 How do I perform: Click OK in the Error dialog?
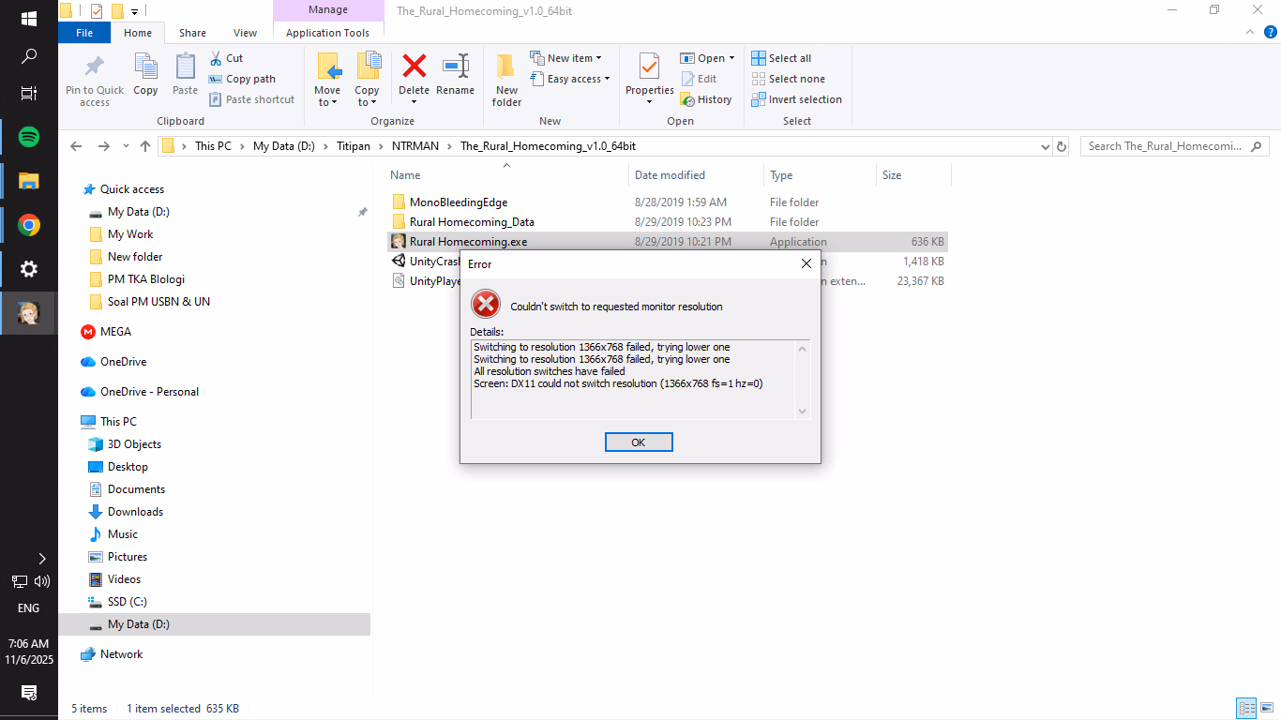click(639, 442)
